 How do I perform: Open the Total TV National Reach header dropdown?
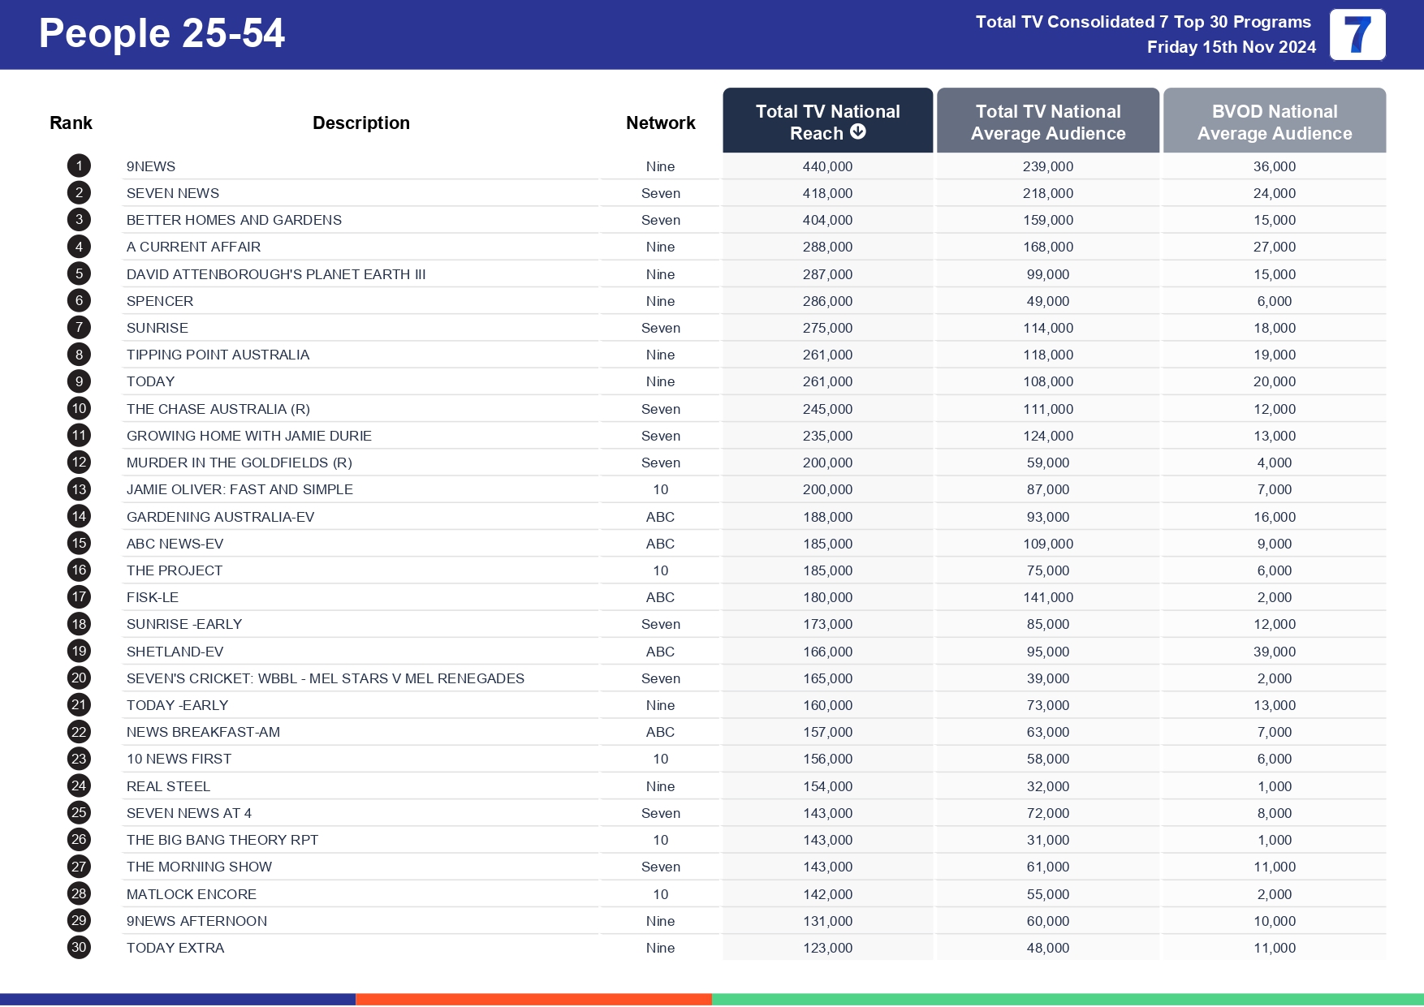click(x=827, y=121)
